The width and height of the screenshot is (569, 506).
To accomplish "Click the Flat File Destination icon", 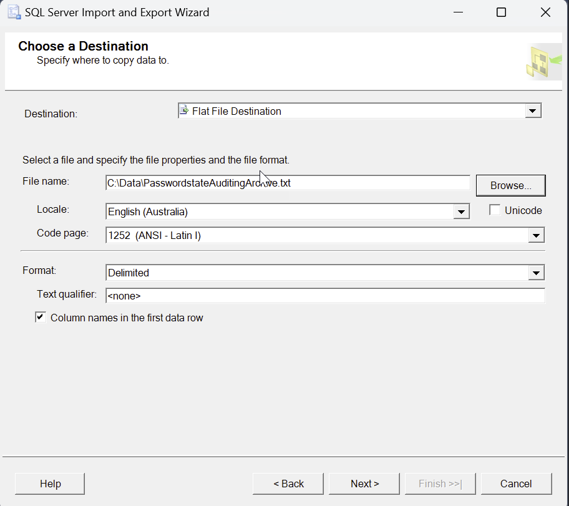I will (x=184, y=110).
